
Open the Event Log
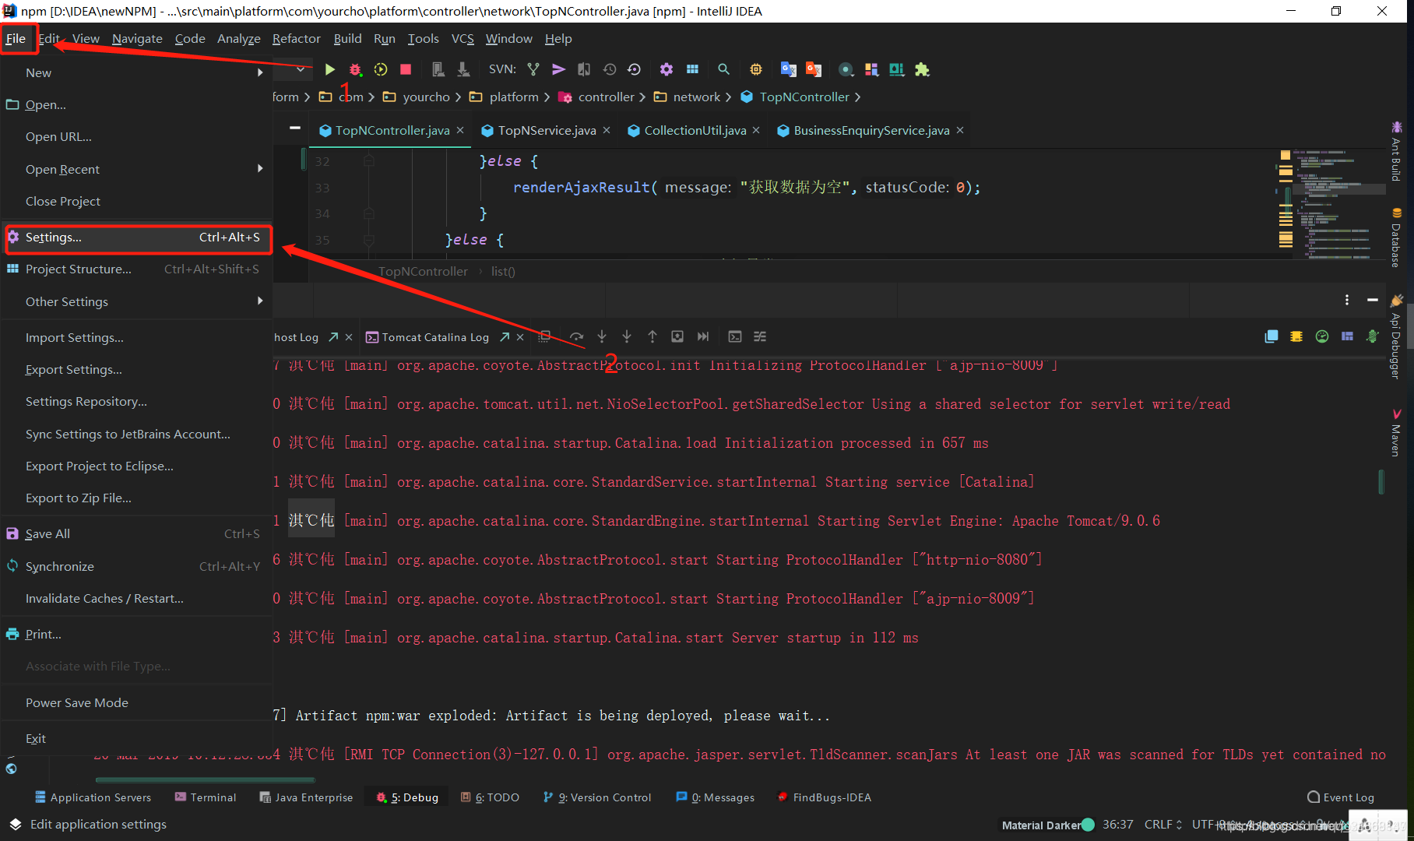pos(1340,797)
